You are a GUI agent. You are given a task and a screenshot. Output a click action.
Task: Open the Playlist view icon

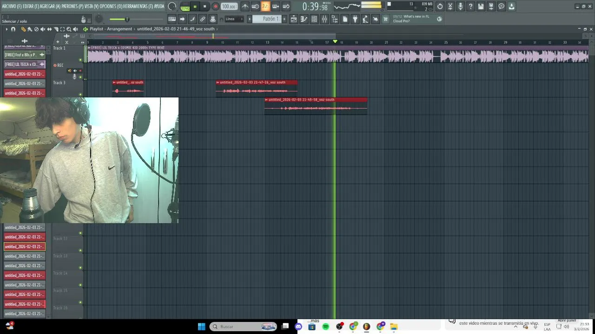[x=294, y=19]
